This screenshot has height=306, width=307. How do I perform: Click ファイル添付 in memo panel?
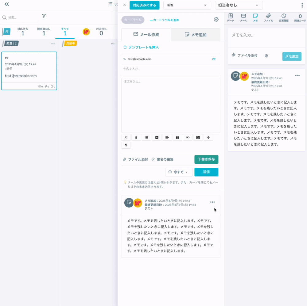[245, 55]
